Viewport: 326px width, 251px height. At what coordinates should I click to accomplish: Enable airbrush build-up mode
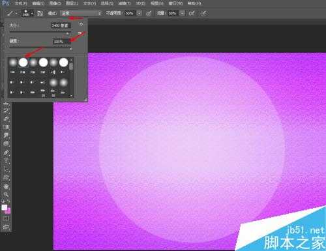click(x=191, y=13)
